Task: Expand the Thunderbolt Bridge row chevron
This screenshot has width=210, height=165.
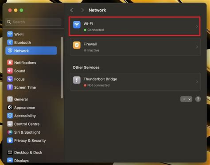Action: tap(197, 82)
